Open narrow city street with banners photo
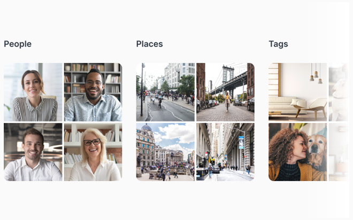353x220 pixels. point(225,152)
